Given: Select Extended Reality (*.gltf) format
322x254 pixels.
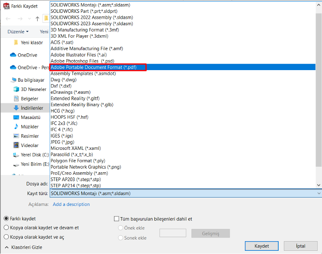Looking at the screenshot, I should tap(183, 99).
